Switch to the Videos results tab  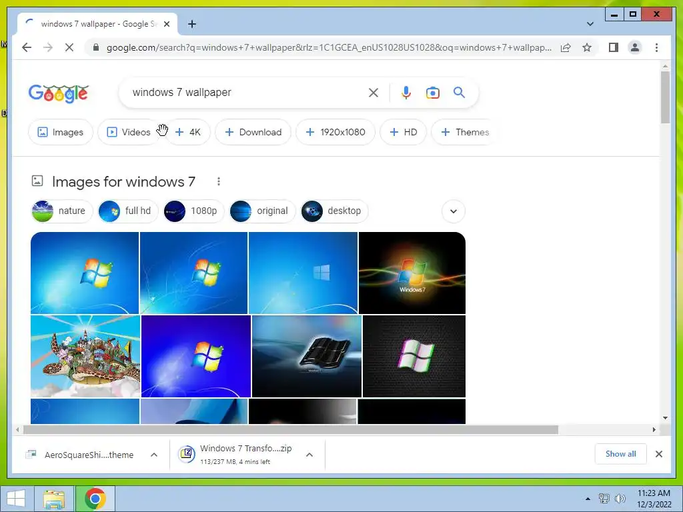coord(129,132)
